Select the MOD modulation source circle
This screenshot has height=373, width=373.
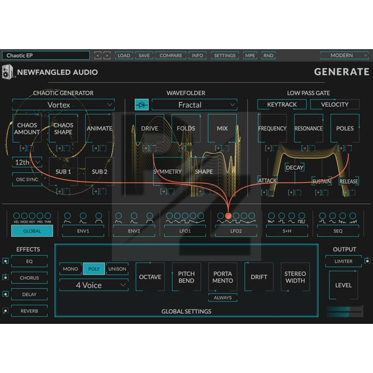click(x=24, y=216)
